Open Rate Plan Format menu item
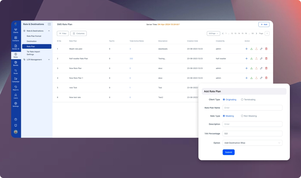301x178 pixels. click(x=34, y=36)
